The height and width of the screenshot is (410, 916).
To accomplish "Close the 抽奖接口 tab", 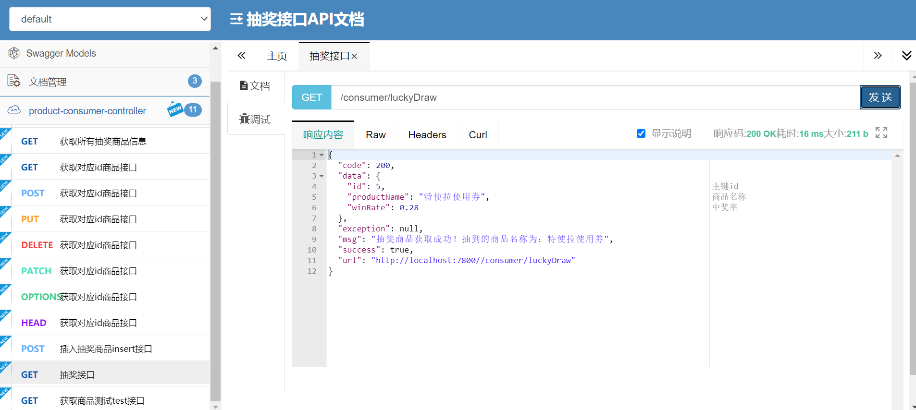I will point(355,57).
